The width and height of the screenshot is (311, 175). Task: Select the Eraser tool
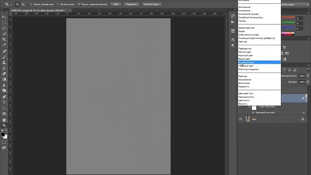pyautogui.click(x=4, y=73)
